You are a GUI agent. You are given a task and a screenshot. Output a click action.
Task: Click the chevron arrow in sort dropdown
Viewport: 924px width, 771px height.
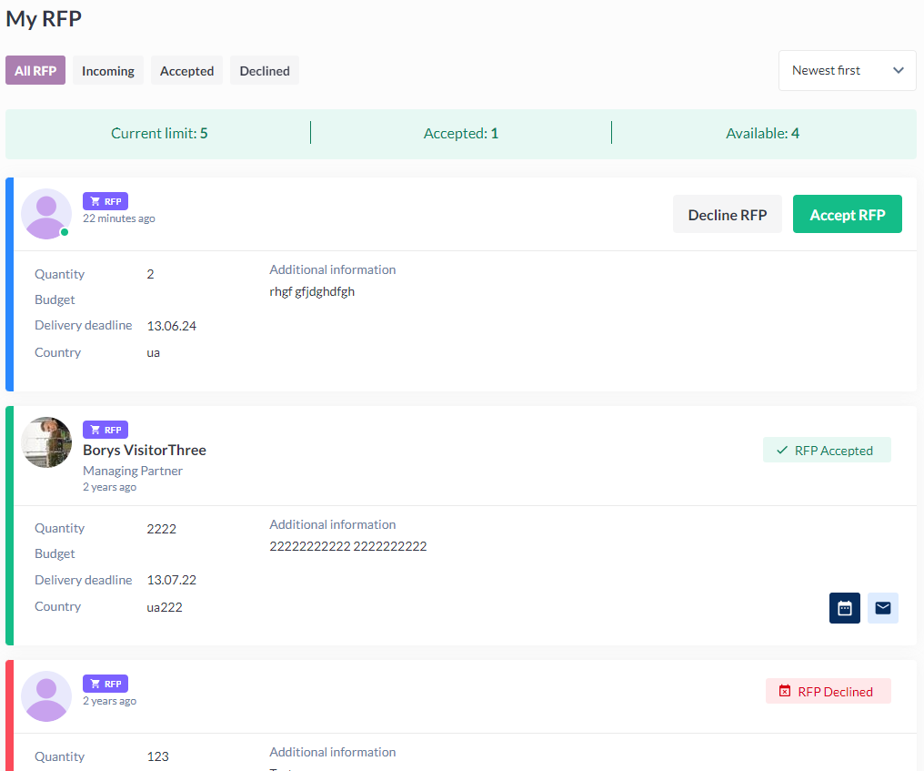(899, 70)
